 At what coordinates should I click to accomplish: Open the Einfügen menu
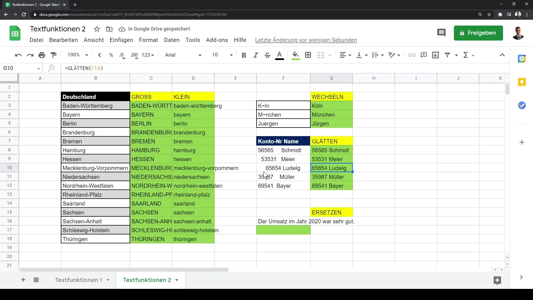tap(121, 40)
